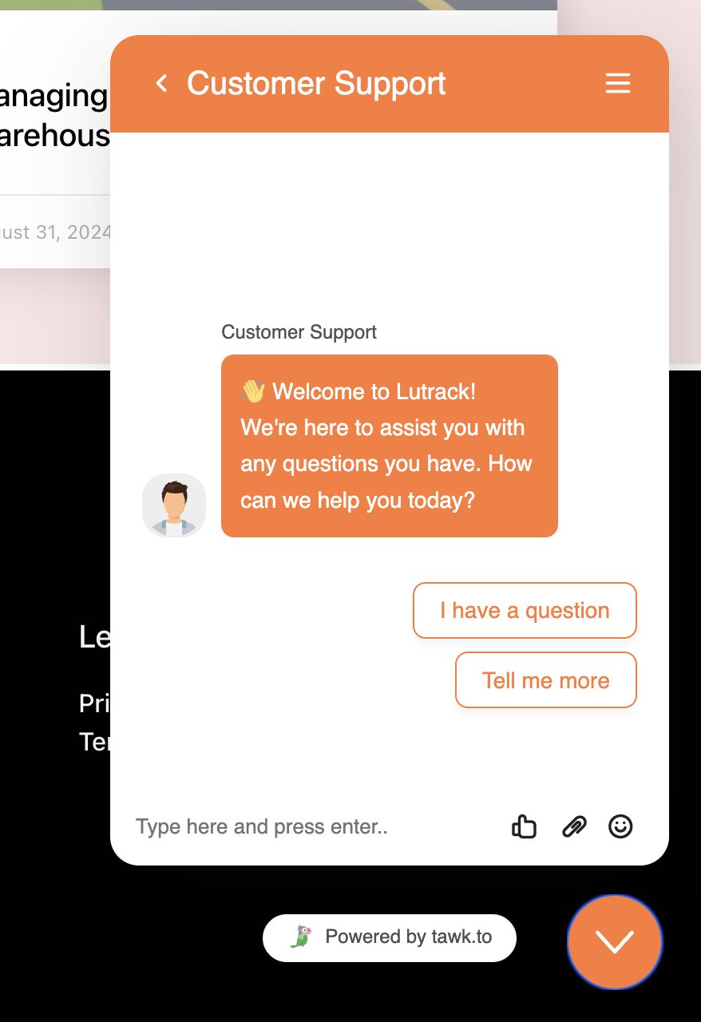This screenshot has height=1022, width=701.
Task: Click the agent name label above the message
Action: [299, 332]
